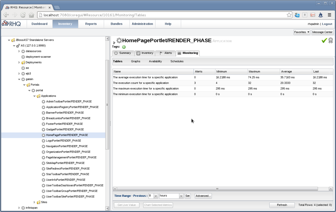The height and width of the screenshot is (212, 336).
Task: Click the JBossAS7 Standalone Servers folder icon
Action: click(13, 40)
